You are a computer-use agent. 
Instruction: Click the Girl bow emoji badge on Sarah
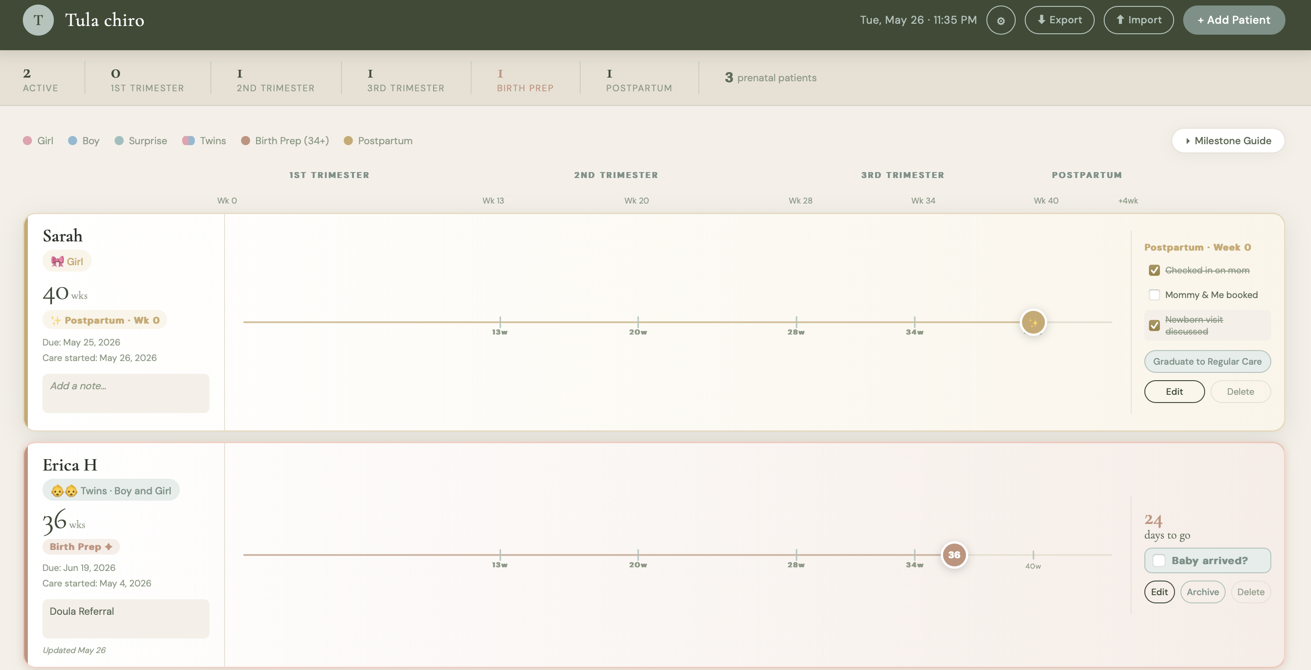(67, 261)
